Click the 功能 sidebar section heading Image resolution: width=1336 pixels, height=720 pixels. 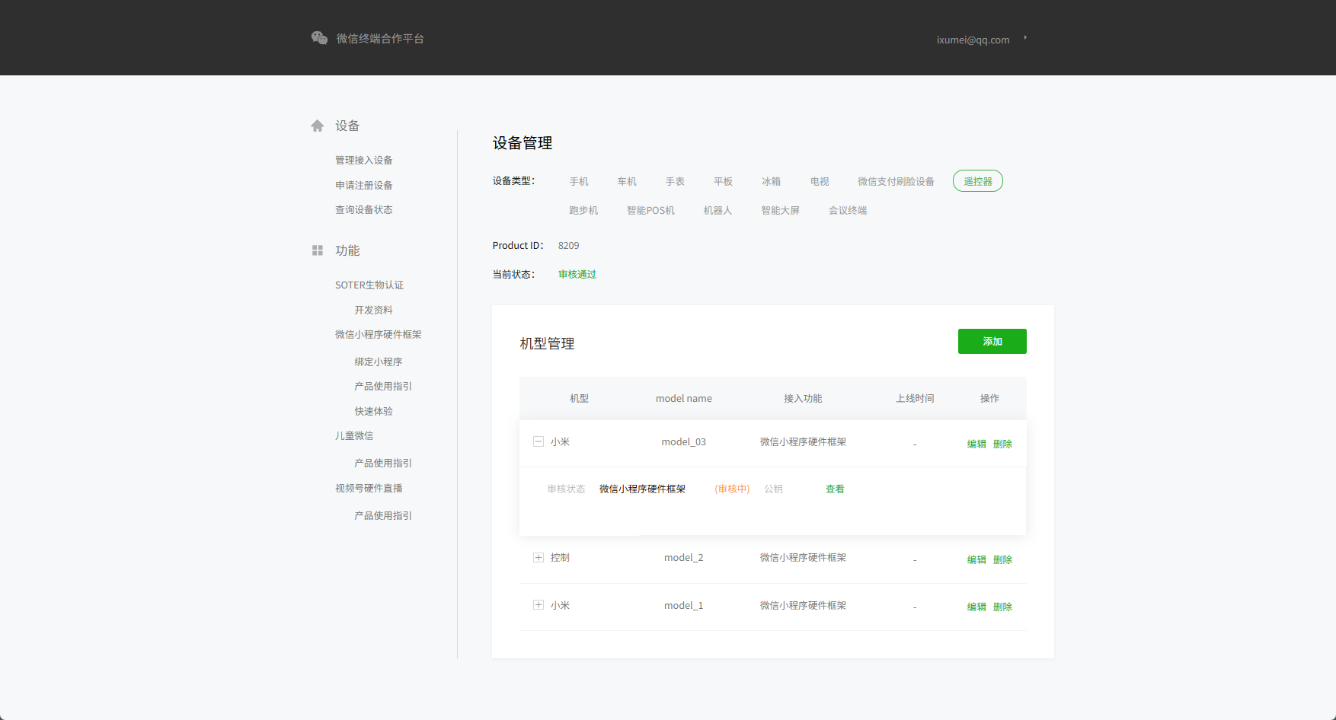pos(347,250)
